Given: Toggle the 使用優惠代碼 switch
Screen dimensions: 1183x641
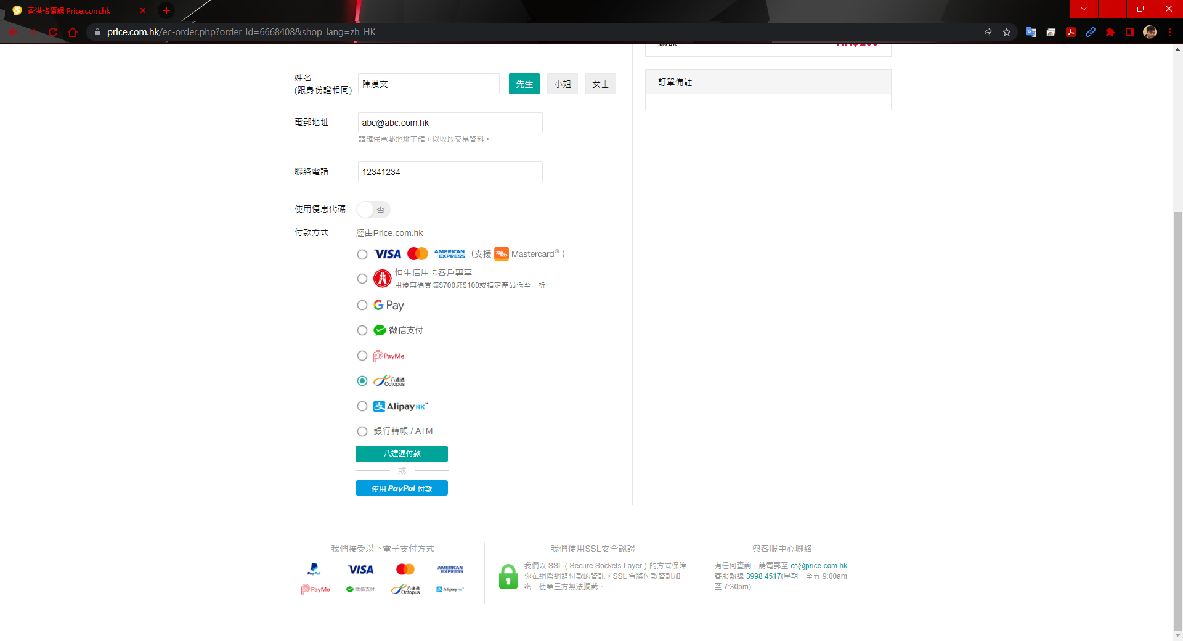Looking at the screenshot, I should tap(373, 210).
